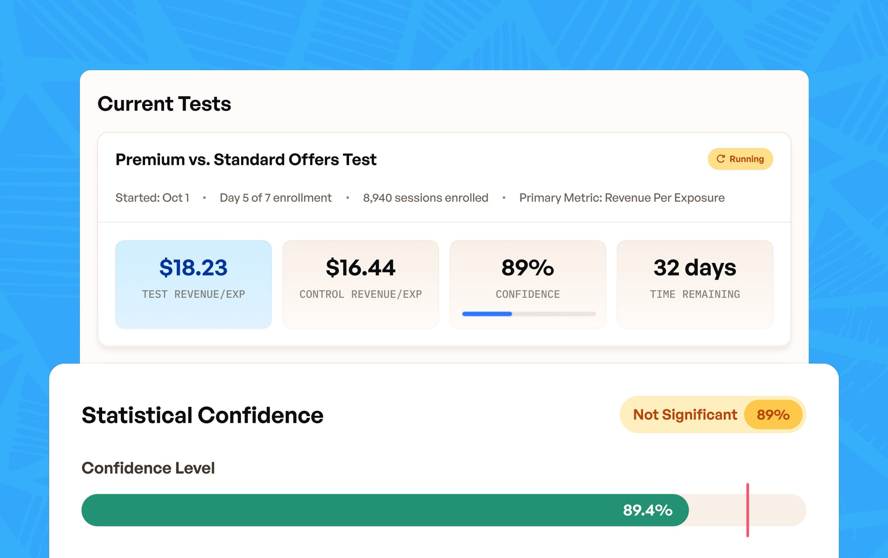
Task: Click the Started: Oct 1 text
Action: pos(152,198)
